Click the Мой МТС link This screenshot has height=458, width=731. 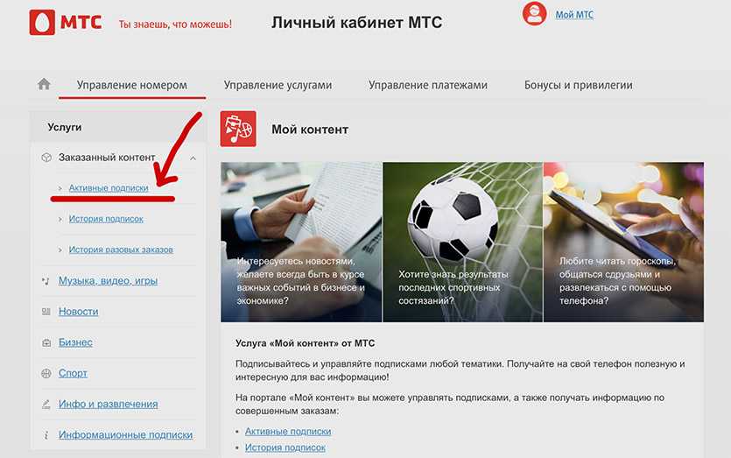pyautogui.click(x=574, y=15)
